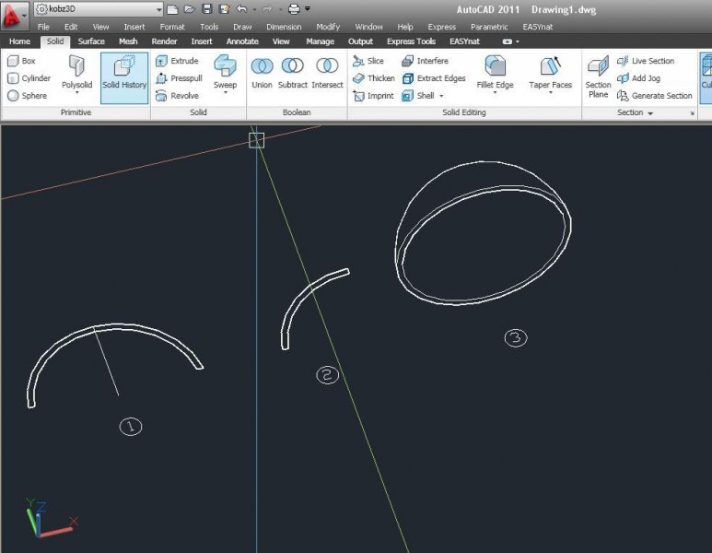Open the Shell dropdown arrow
The height and width of the screenshot is (553, 712).
[x=441, y=96]
